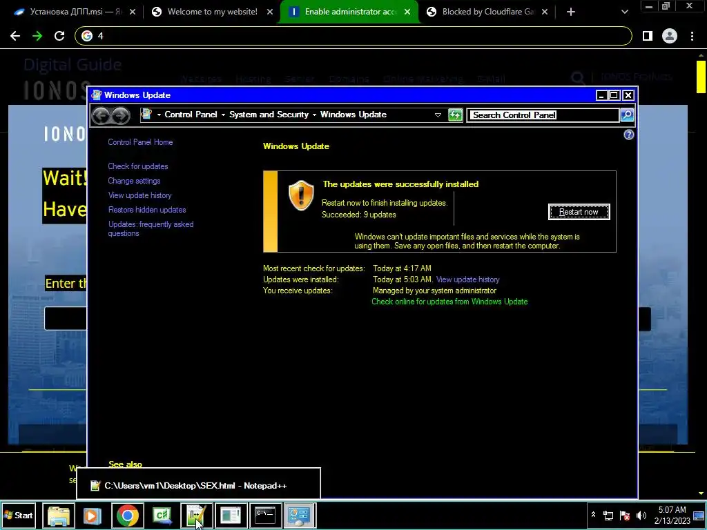Open View update history in sidebar

pyautogui.click(x=139, y=195)
